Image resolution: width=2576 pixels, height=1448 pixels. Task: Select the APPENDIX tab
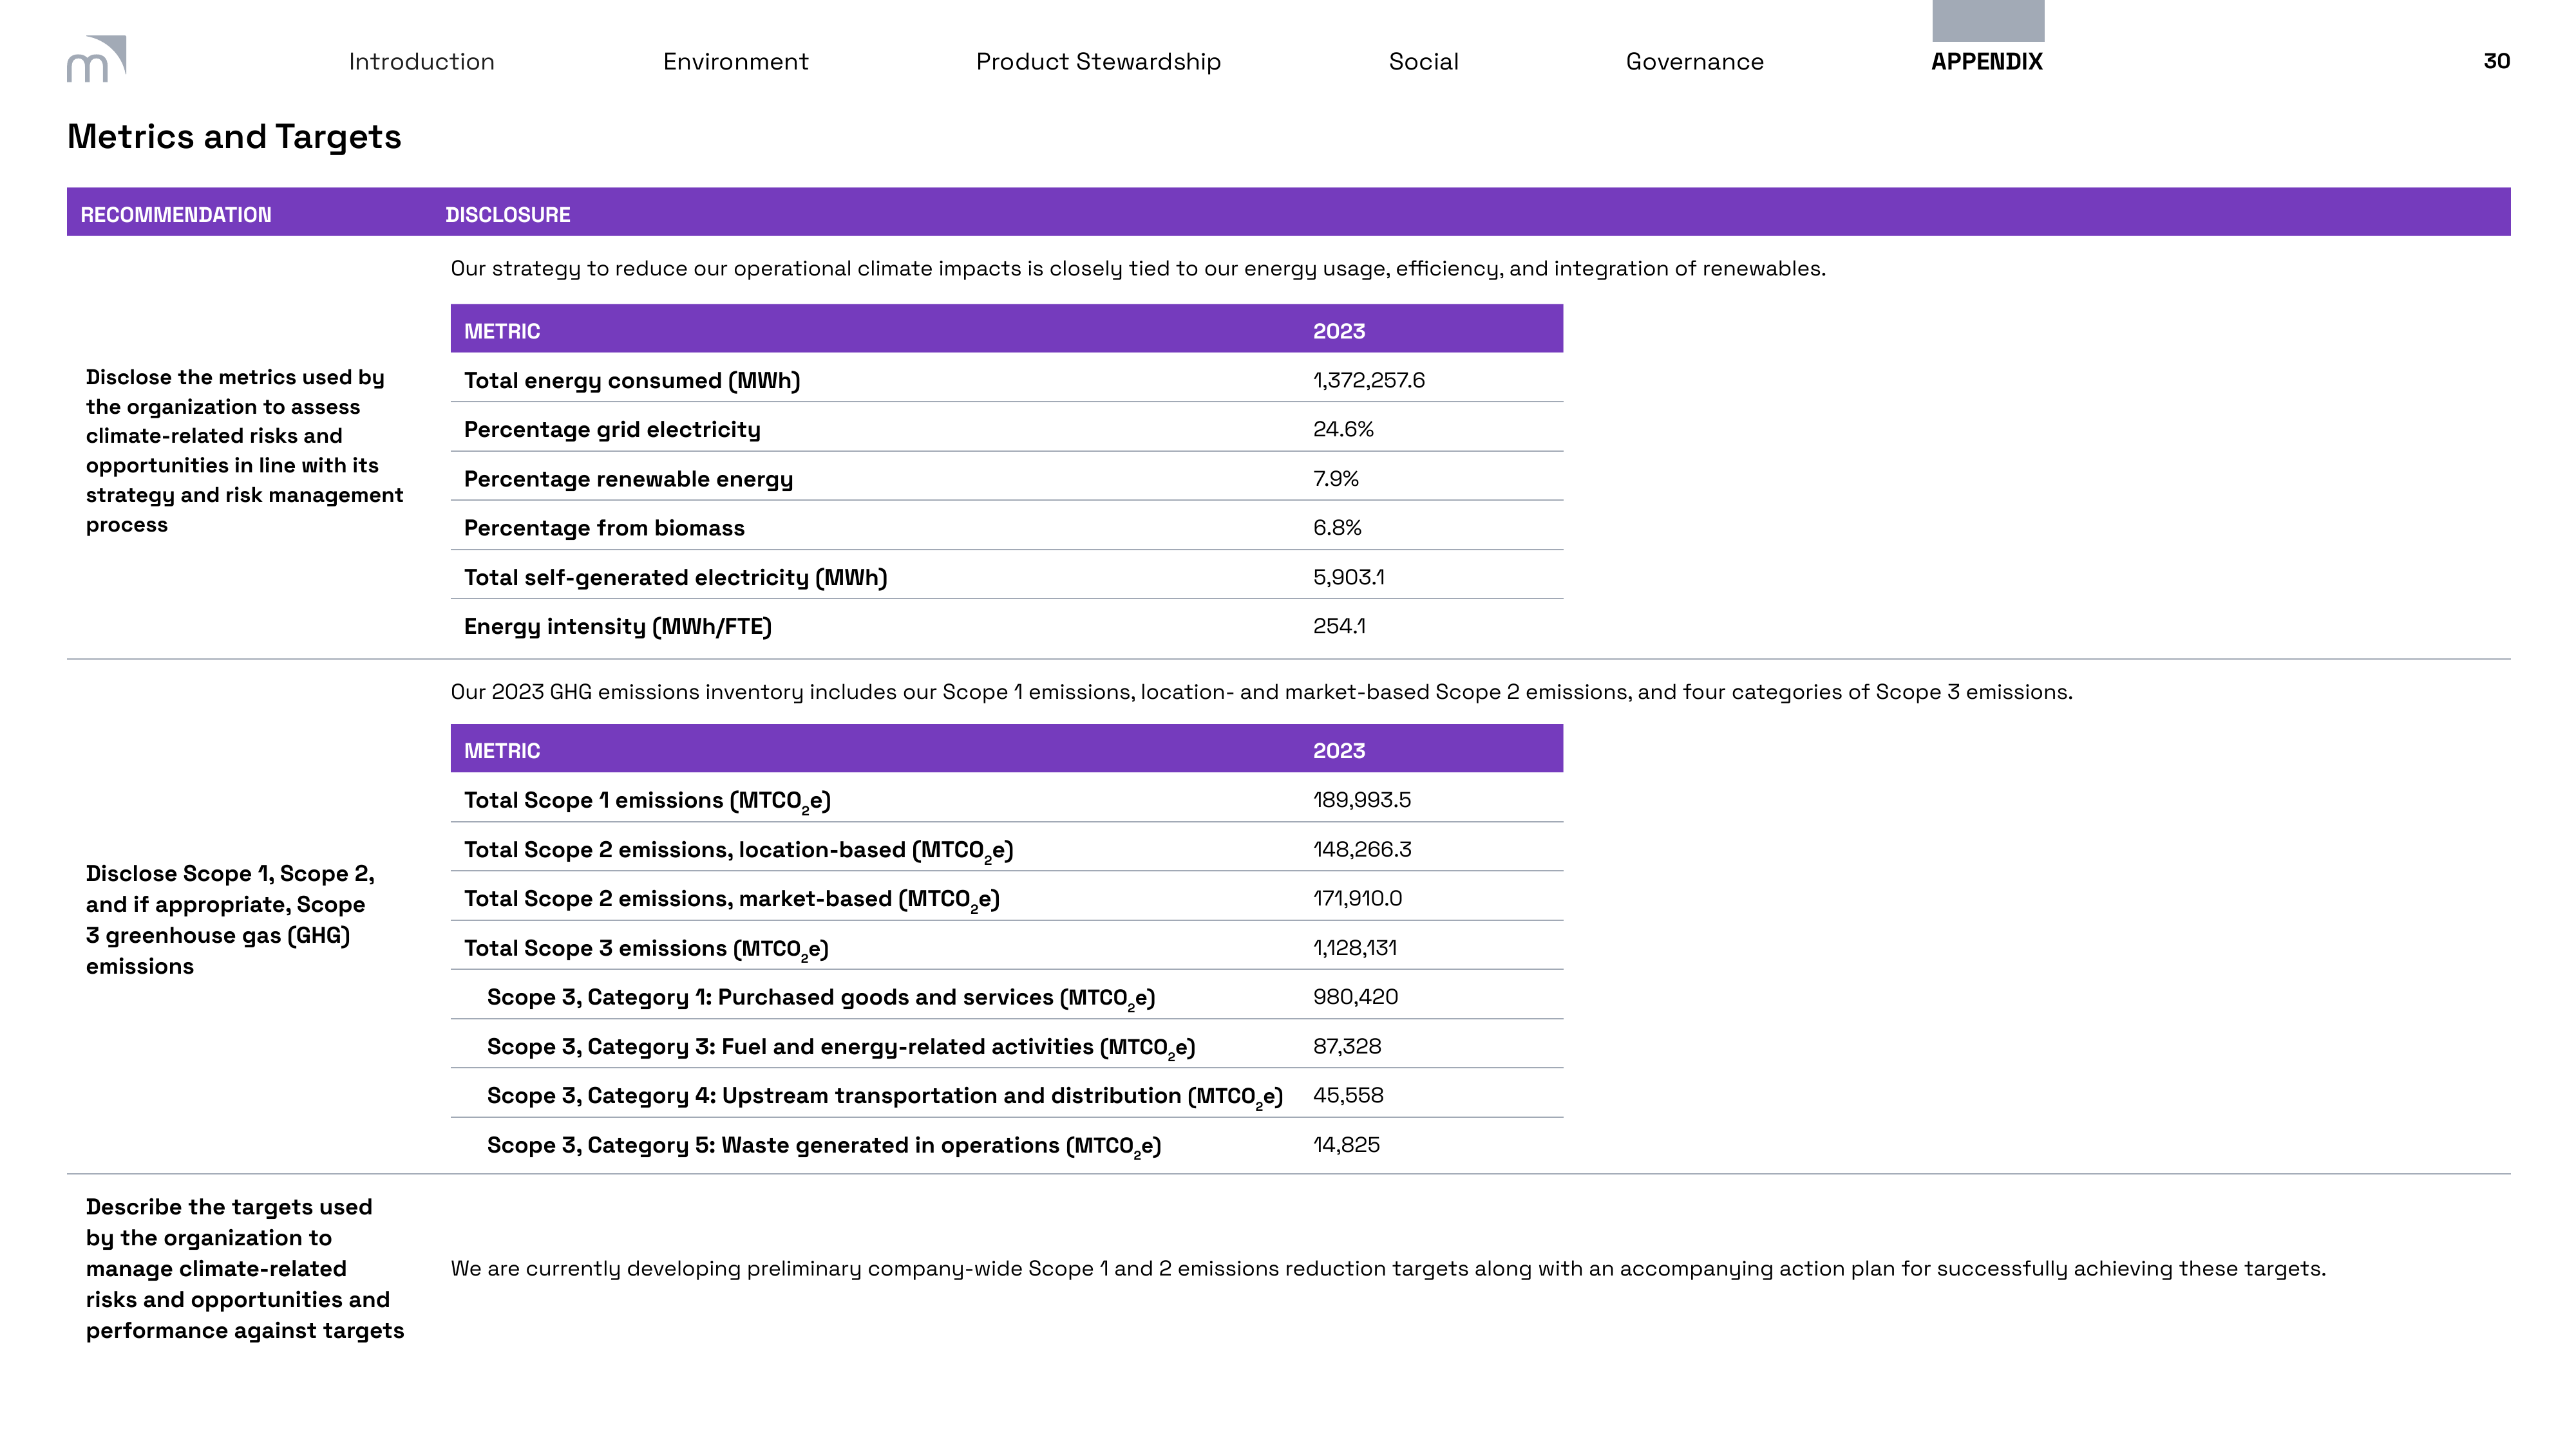coord(1987,62)
